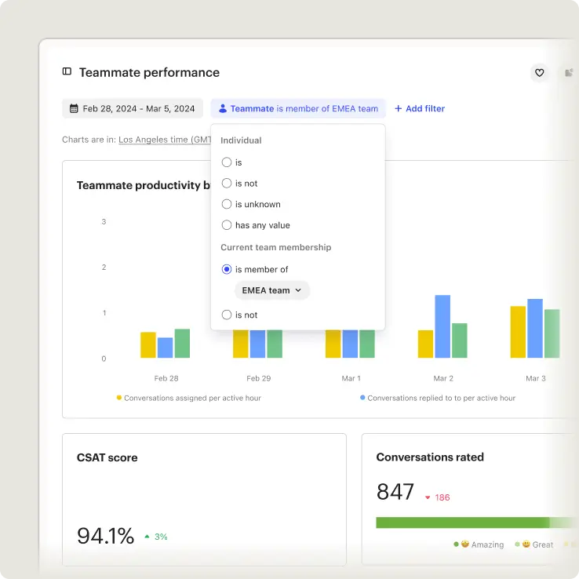Click the Amazing emoji legend icon
The height and width of the screenshot is (579, 579).
pos(465,544)
